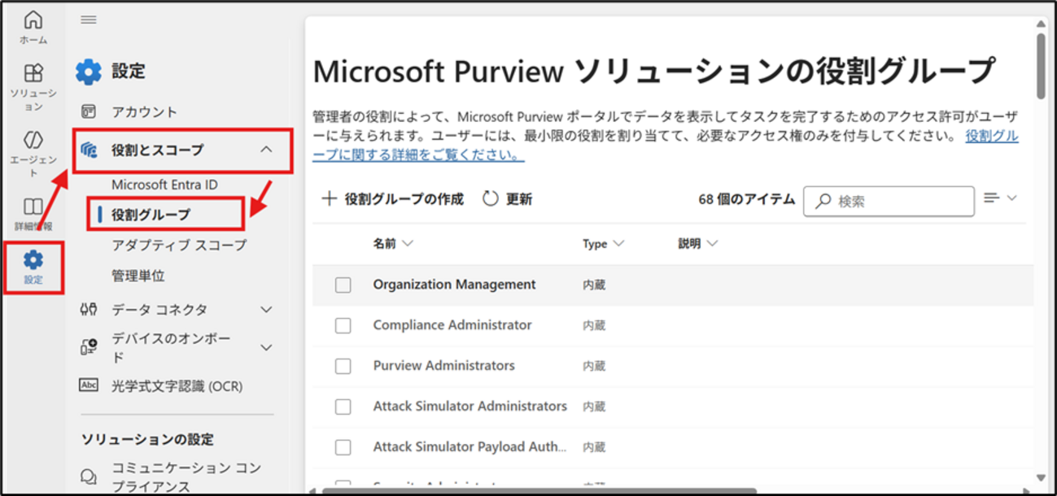The width and height of the screenshot is (1057, 496).
Task: Tick the Purview Administrators checkbox
Action: (x=343, y=367)
